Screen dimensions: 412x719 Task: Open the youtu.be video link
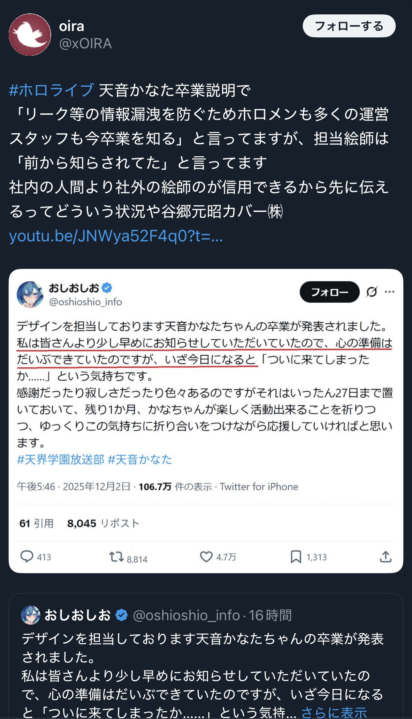116,236
